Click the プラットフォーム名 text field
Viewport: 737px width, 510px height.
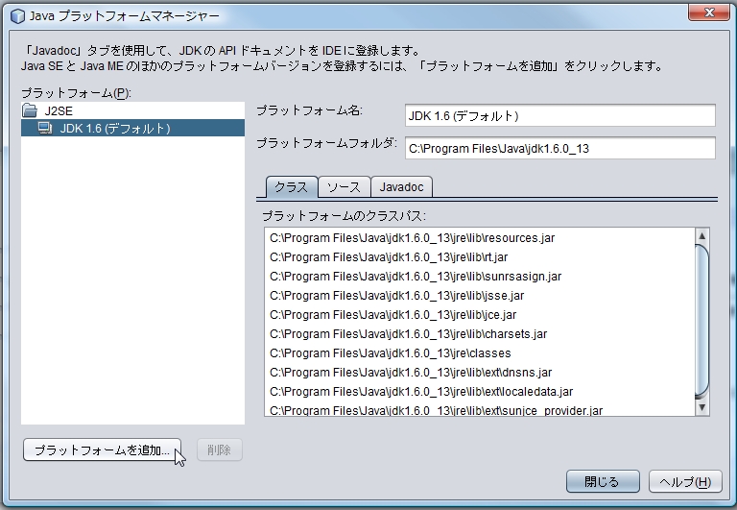tap(560, 115)
